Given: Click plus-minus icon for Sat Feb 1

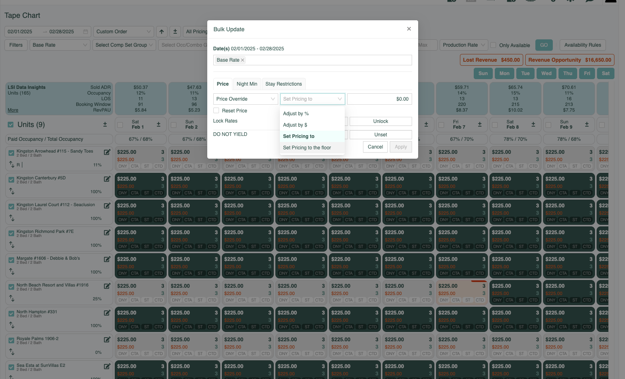Looking at the screenshot, I should [159, 125].
